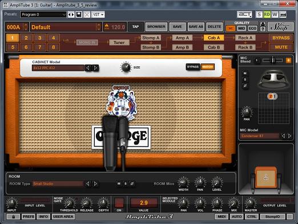Screen dimensions: 298x224
Task: Select next cabinet model arrow
Action: point(95,68)
